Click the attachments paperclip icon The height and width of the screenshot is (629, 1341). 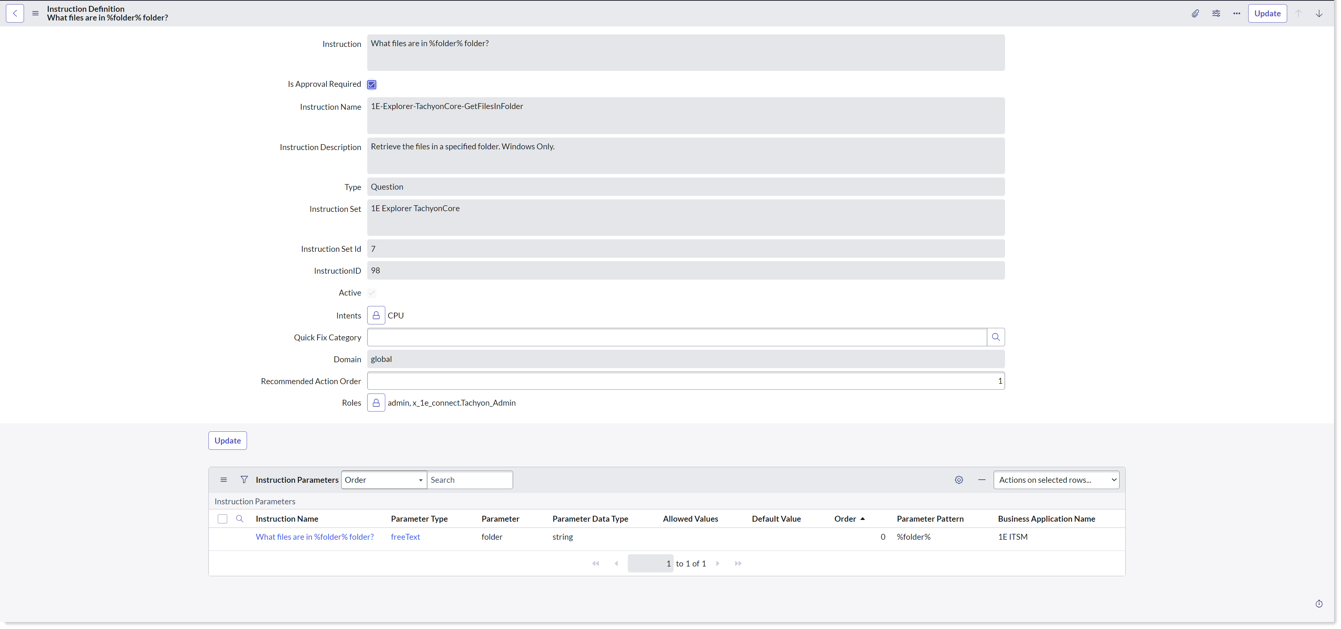coord(1195,14)
